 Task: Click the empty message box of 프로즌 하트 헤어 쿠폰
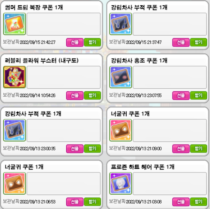coord(170,183)
